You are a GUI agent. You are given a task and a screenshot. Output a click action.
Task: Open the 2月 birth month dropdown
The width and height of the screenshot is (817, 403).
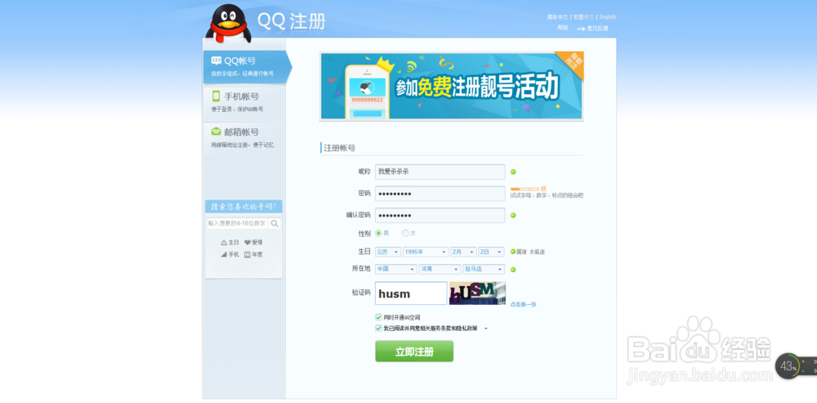pyautogui.click(x=464, y=252)
